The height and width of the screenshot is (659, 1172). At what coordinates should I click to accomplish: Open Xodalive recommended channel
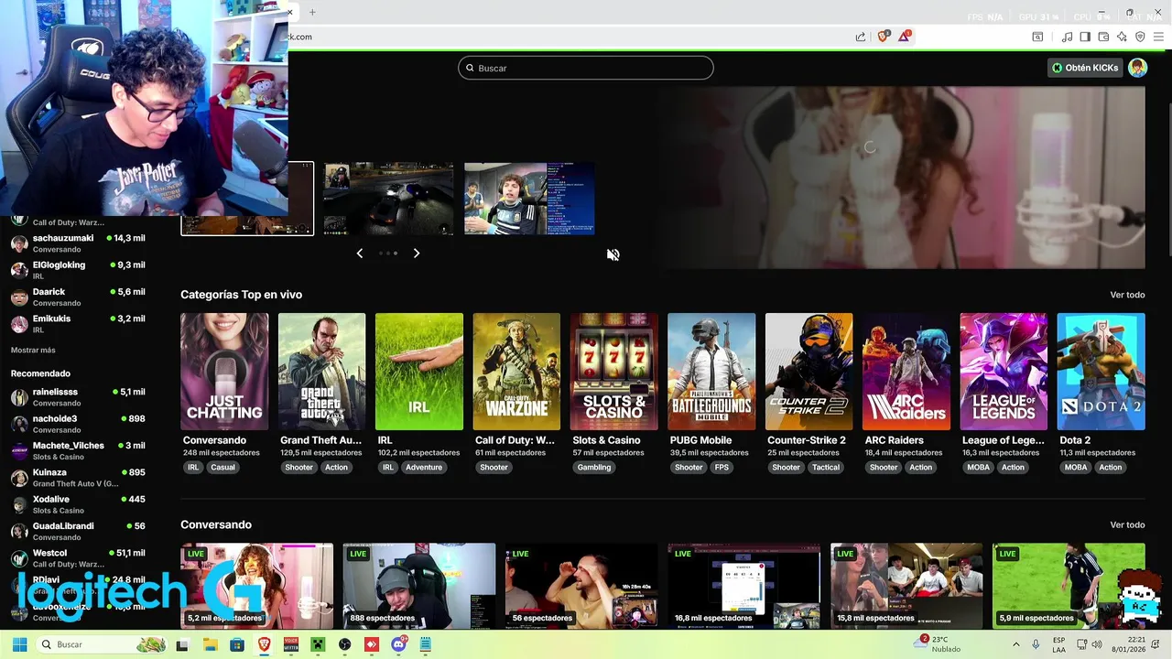[78, 504]
